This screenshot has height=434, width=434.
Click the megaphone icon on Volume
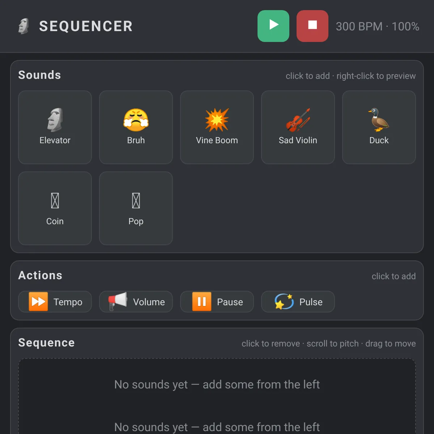pos(118,302)
